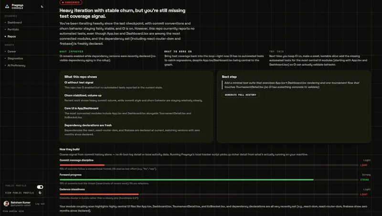
Task: Open AI Proficiency in the sidebar
Action: coord(16,66)
